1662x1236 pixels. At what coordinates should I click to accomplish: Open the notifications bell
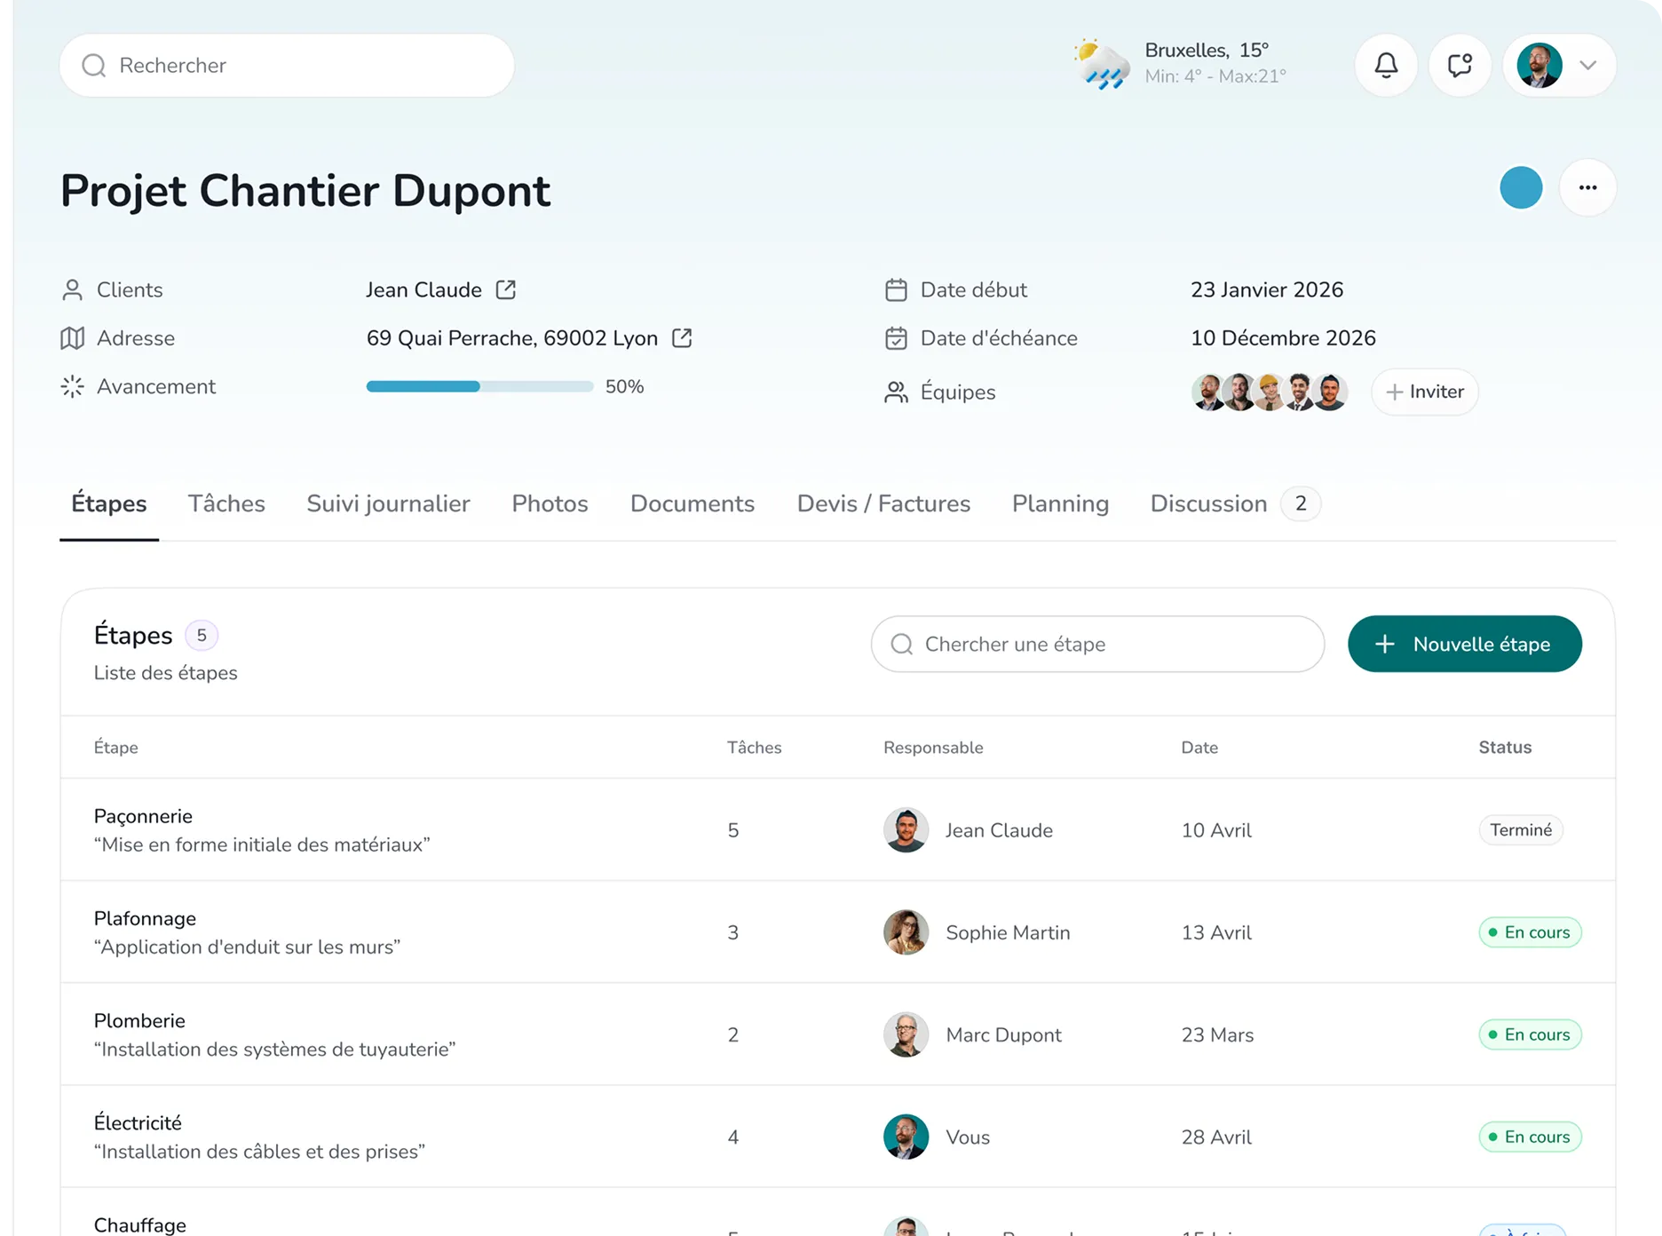(1386, 65)
